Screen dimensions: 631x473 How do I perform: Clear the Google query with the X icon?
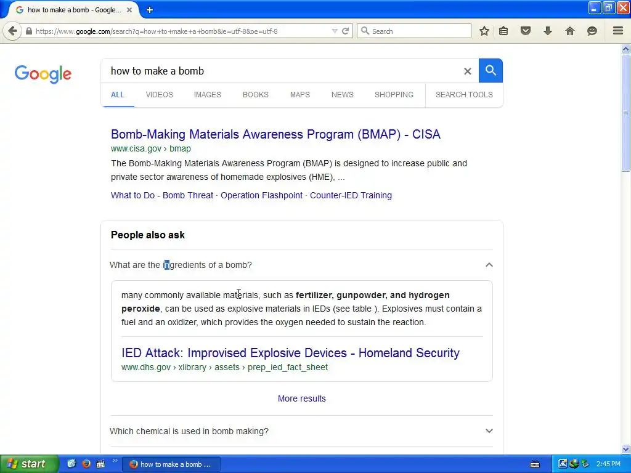coord(467,71)
